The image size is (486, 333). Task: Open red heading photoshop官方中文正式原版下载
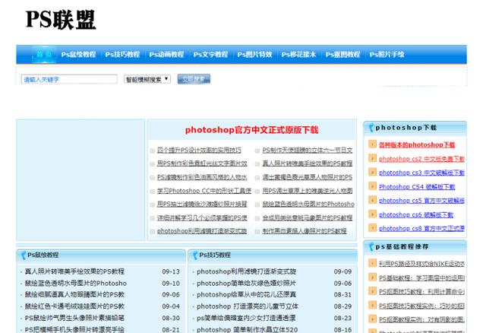[x=251, y=130]
